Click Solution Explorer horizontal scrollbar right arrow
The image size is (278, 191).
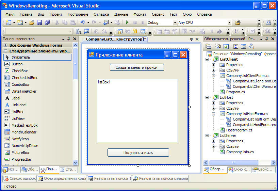pos(273,162)
